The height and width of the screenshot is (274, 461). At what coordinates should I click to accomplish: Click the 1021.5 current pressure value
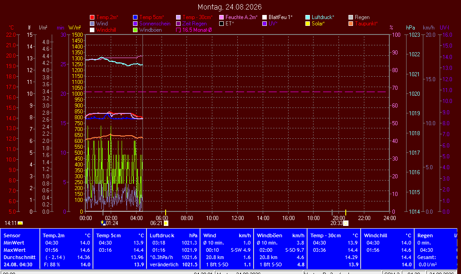pos(190,264)
